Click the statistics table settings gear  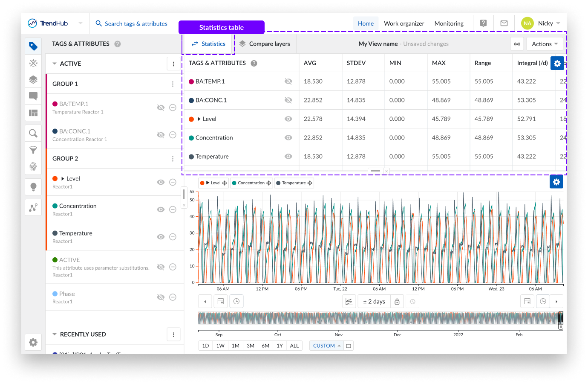tap(557, 63)
